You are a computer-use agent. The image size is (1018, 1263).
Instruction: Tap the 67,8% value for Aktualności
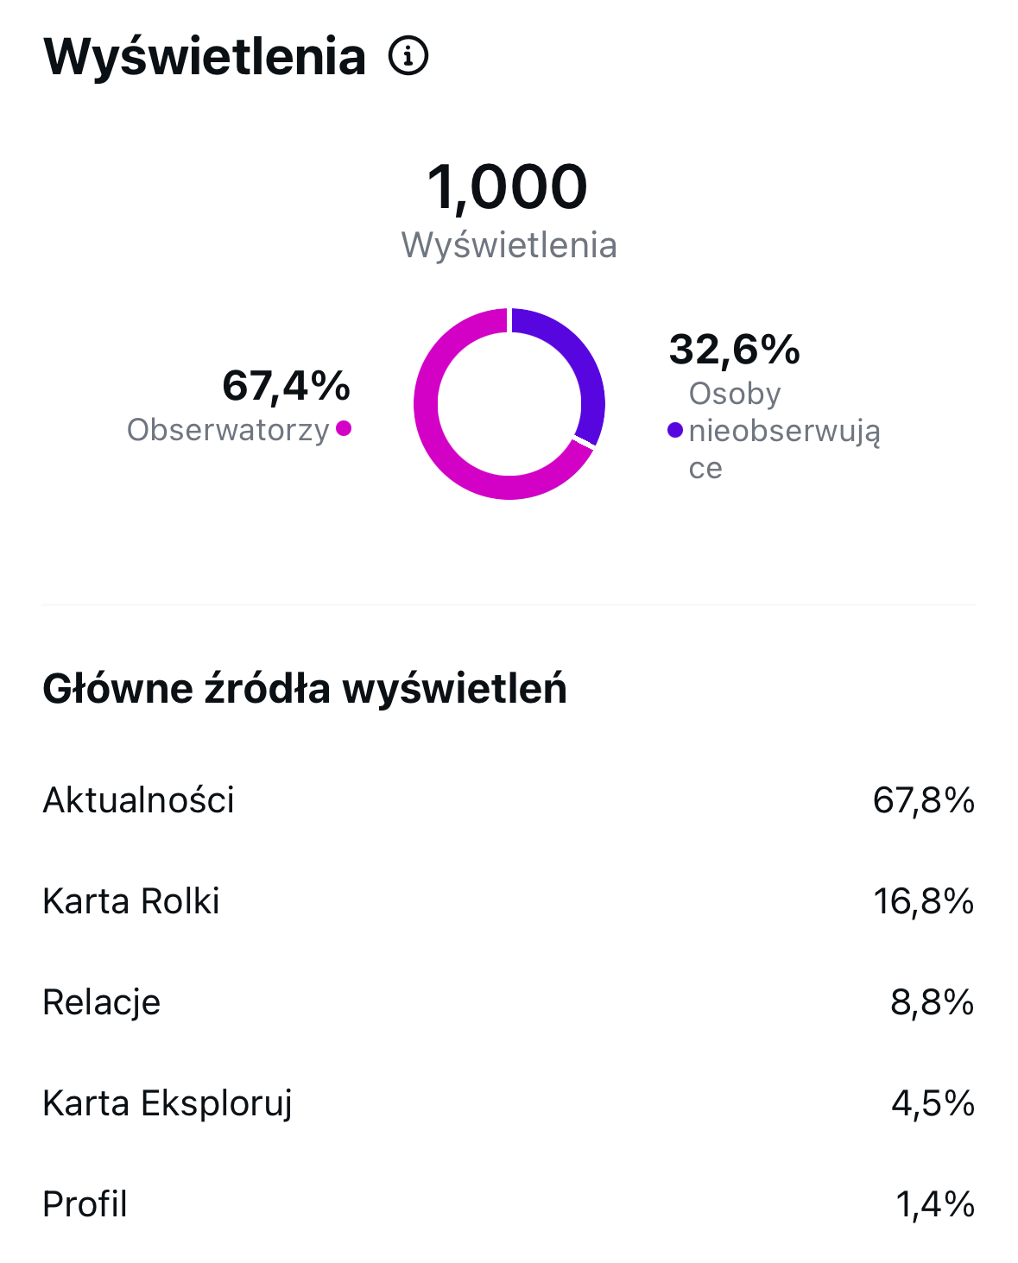click(923, 800)
